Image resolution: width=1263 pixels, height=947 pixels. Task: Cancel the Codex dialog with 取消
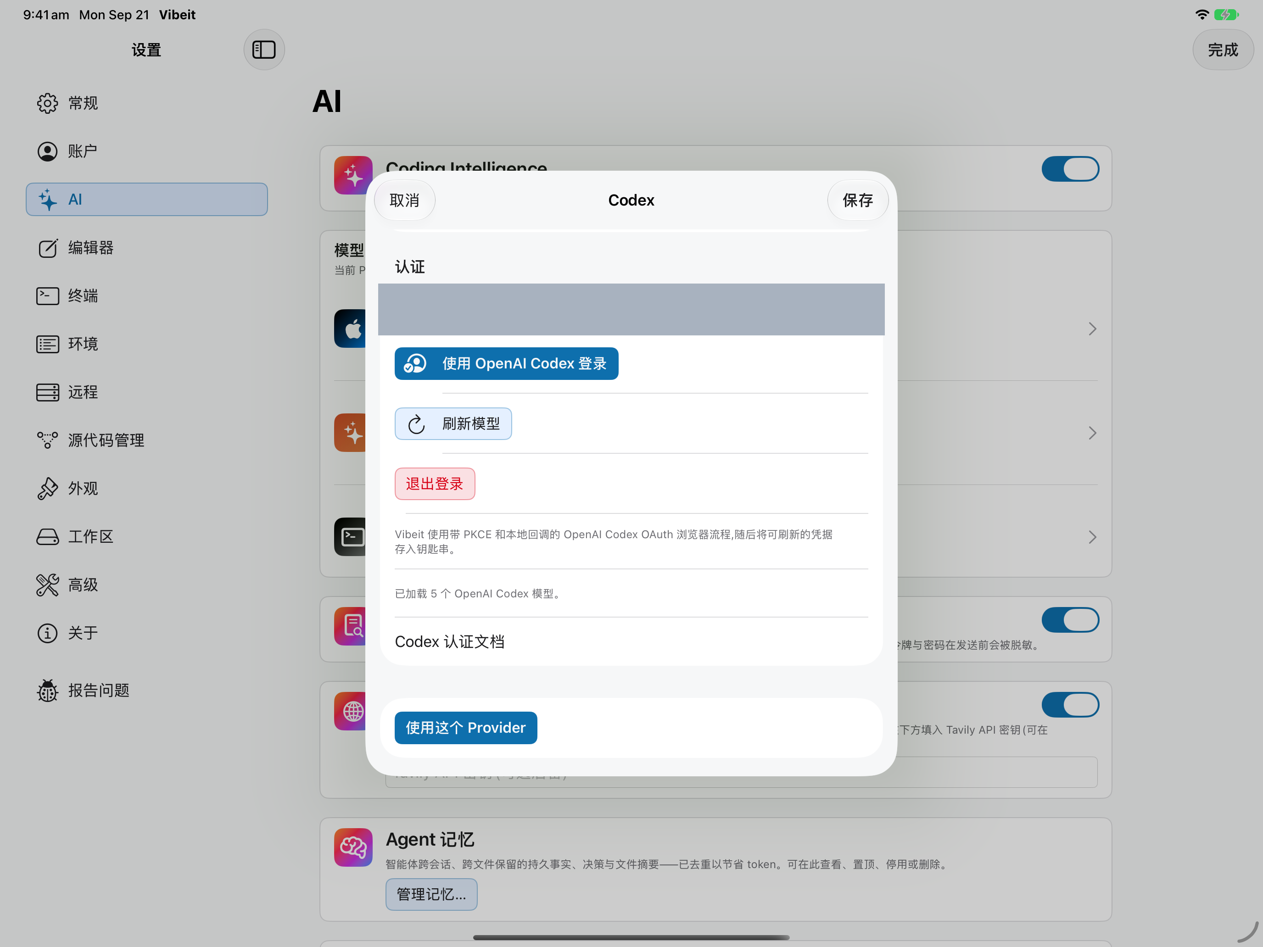pos(404,201)
